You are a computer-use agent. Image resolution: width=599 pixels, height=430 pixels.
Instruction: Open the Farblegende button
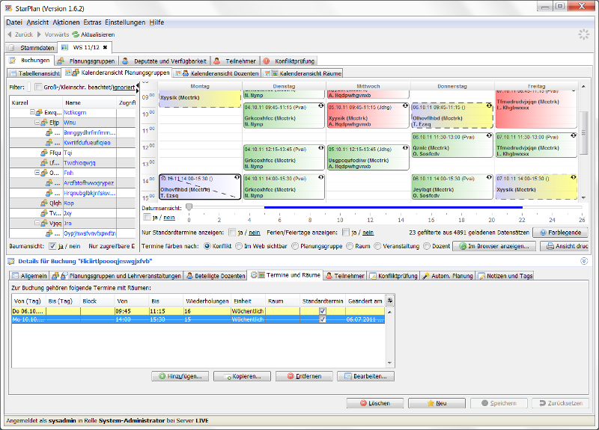click(x=560, y=233)
